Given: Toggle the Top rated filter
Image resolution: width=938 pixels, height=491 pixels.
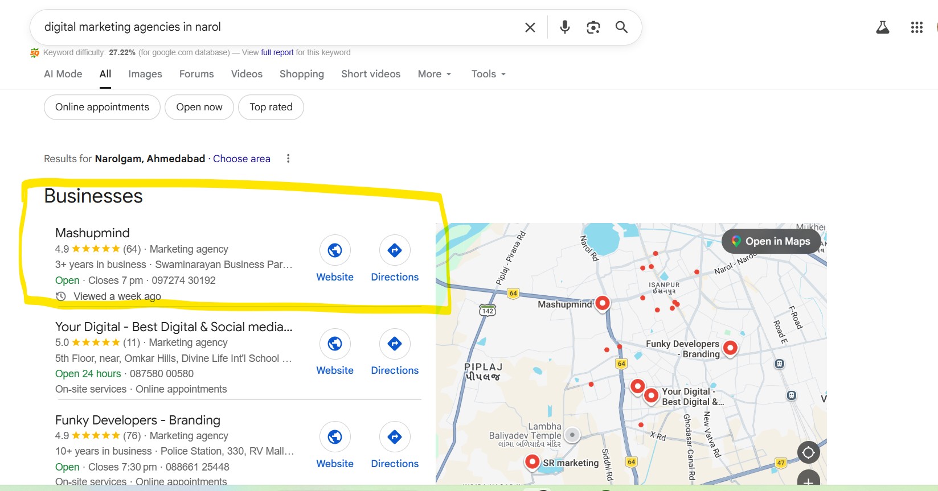Looking at the screenshot, I should tap(271, 107).
